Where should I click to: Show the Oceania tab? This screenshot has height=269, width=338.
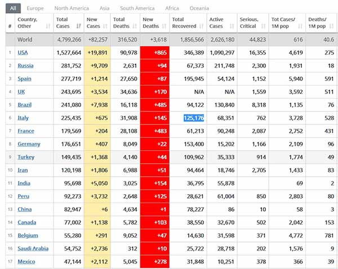click(x=199, y=8)
